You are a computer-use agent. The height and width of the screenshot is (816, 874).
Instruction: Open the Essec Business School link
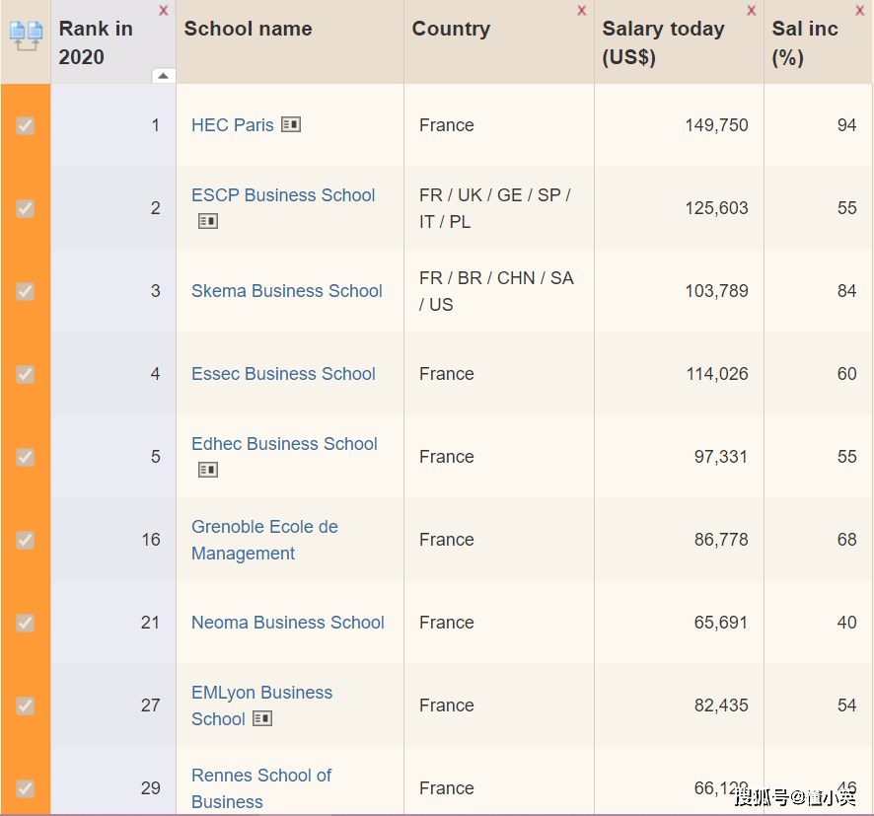pyautogui.click(x=283, y=374)
